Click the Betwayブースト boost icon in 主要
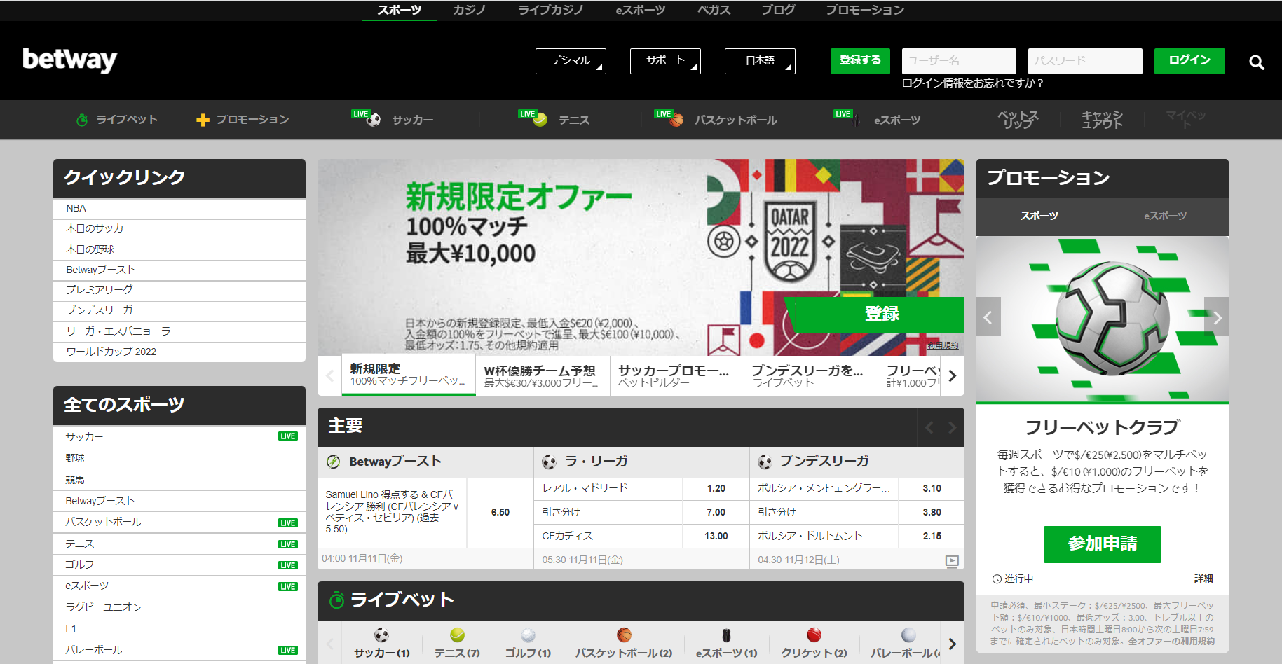 click(334, 462)
